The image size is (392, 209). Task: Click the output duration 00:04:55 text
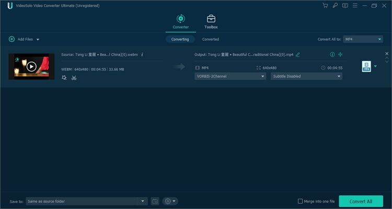coord(335,68)
